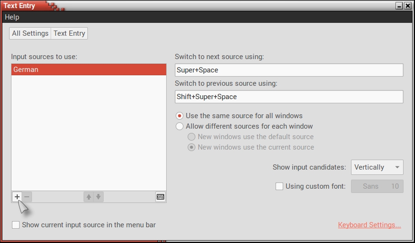
Task: Minimize the Text Entry window
Action: [399, 6]
